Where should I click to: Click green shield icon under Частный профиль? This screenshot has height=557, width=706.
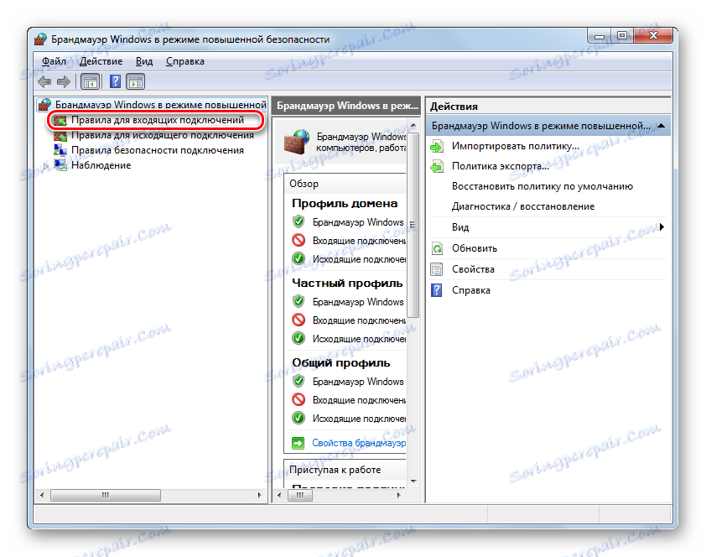coord(298,302)
